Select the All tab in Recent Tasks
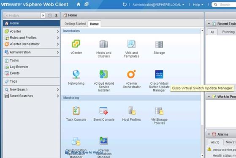Viewport: 236px width, 158px height. (x=212, y=32)
